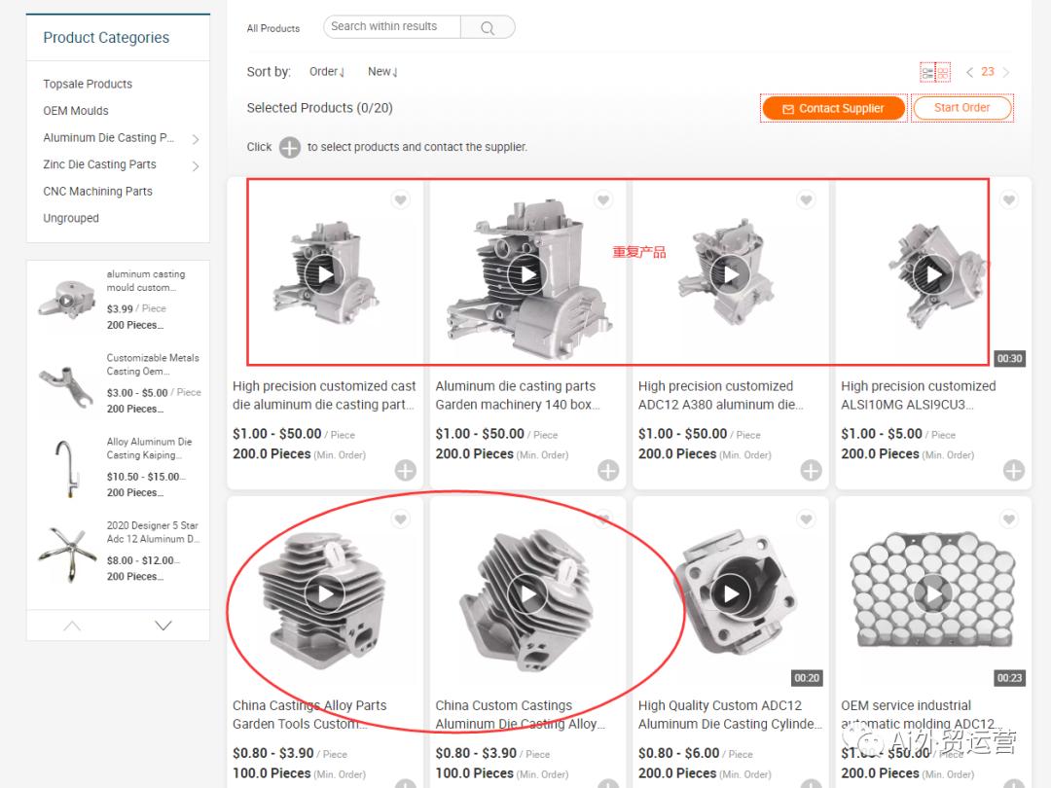Expand Zinc Die Casting Parts category arrow
The height and width of the screenshot is (788, 1051).
click(196, 166)
